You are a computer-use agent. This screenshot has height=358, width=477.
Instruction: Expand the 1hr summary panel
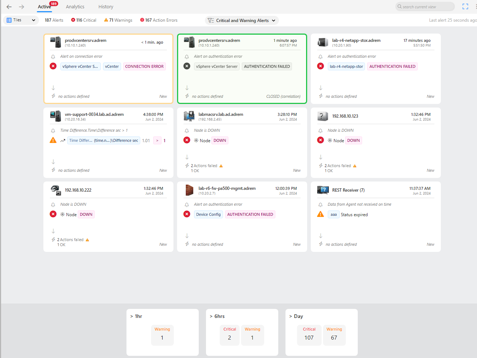[136, 316]
